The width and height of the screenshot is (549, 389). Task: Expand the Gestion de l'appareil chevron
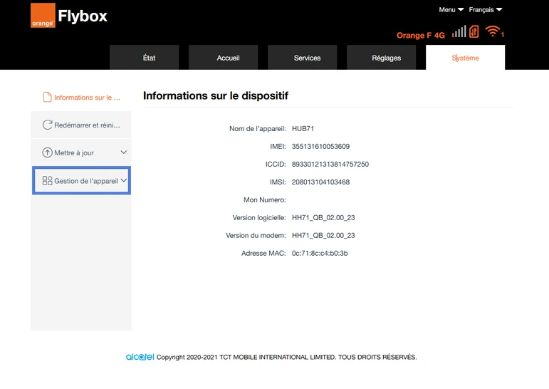pyautogui.click(x=124, y=180)
